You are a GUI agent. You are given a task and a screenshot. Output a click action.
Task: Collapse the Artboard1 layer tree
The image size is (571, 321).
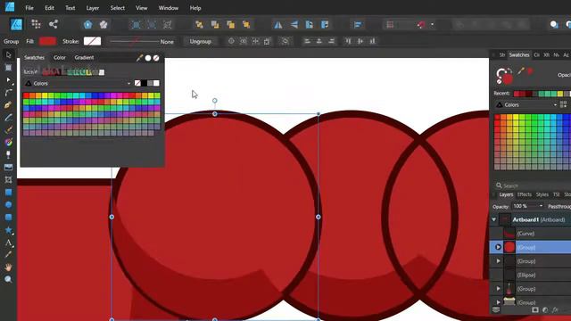(x=494, y=220)
